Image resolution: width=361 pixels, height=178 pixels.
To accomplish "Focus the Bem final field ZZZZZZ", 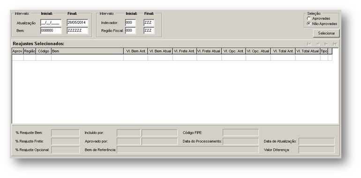I will (x=77, y=30).
